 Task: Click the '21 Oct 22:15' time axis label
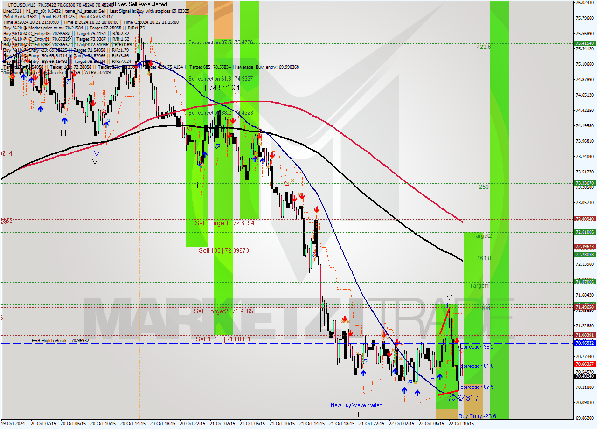point(372,424)
